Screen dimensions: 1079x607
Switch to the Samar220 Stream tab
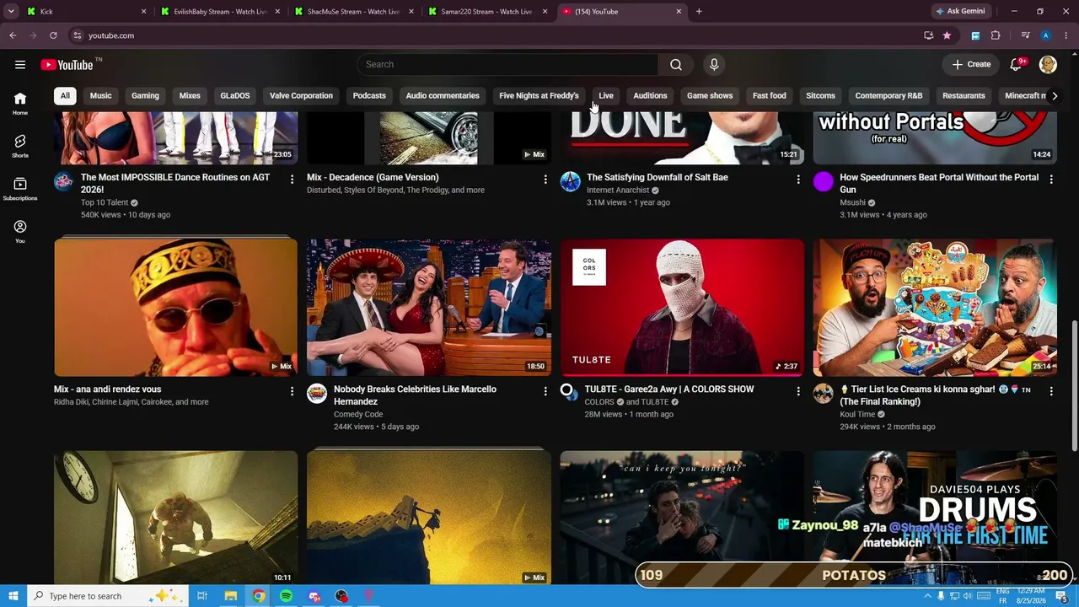click(487, 12)
